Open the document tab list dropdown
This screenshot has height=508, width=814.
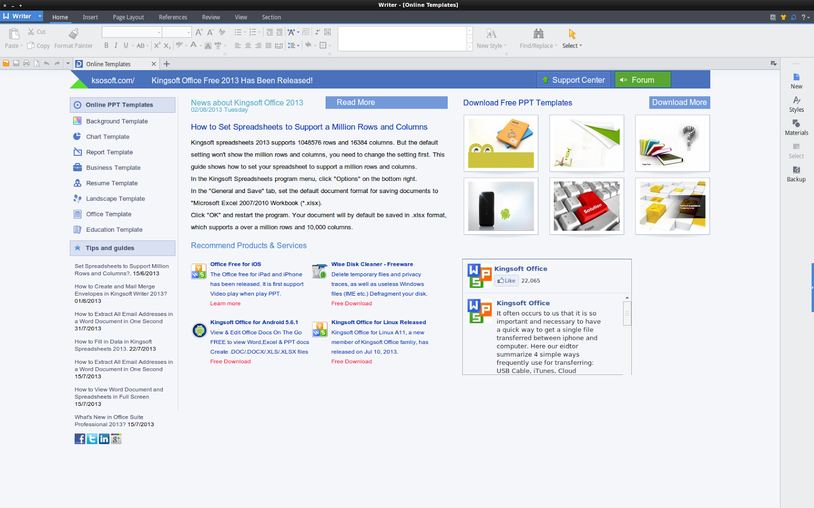773,63
